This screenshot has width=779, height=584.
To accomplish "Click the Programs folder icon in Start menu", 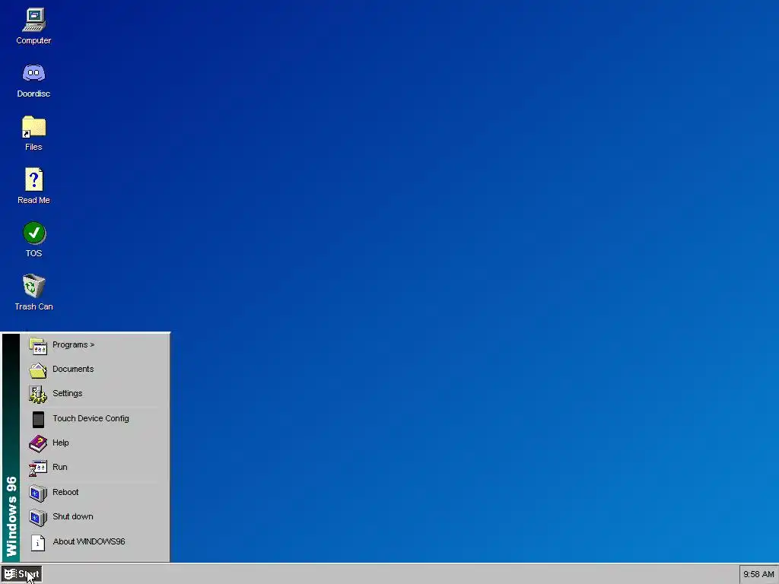I will [38, 345].
